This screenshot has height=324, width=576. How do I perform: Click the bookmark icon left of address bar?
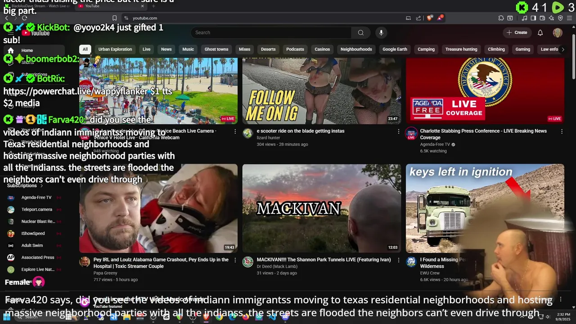[114, 18]
